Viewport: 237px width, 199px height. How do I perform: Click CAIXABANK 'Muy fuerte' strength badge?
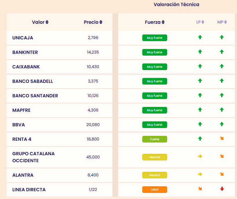click(155, 67)
